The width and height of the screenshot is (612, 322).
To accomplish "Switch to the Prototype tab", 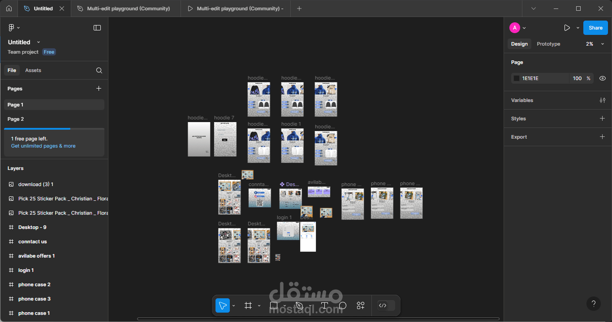I will 548,44.
